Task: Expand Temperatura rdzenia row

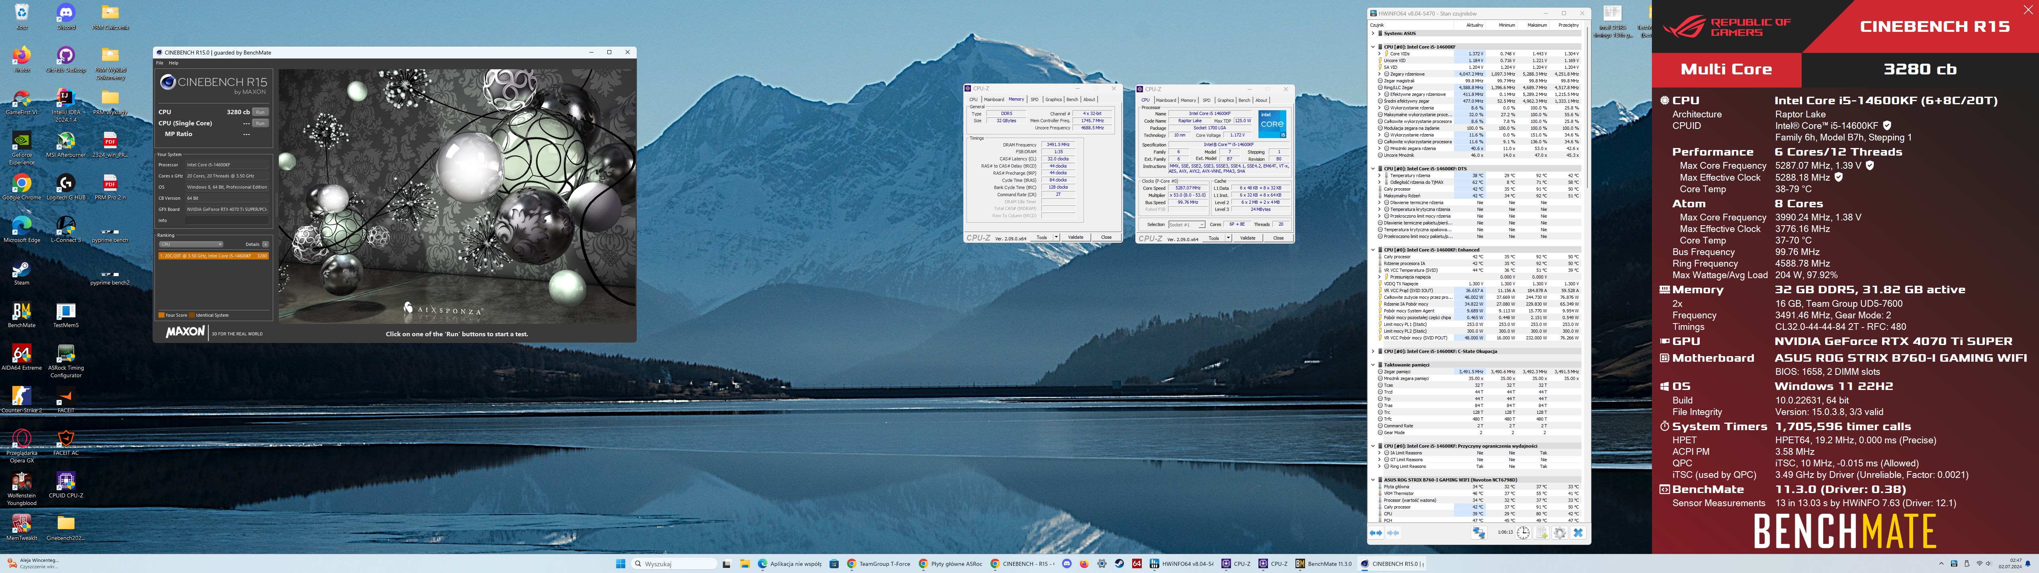Action: click(x=1380, y=176)
